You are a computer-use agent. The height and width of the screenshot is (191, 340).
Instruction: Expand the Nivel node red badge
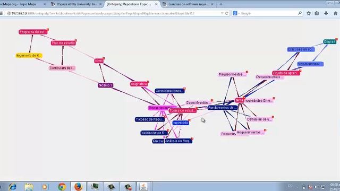[104, 58]
